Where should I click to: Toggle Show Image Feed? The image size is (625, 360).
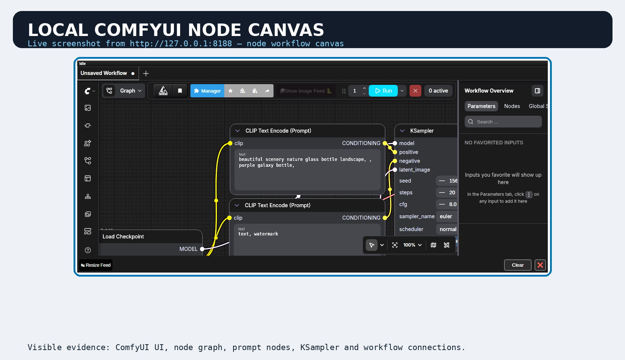click(x=306, y=91)
